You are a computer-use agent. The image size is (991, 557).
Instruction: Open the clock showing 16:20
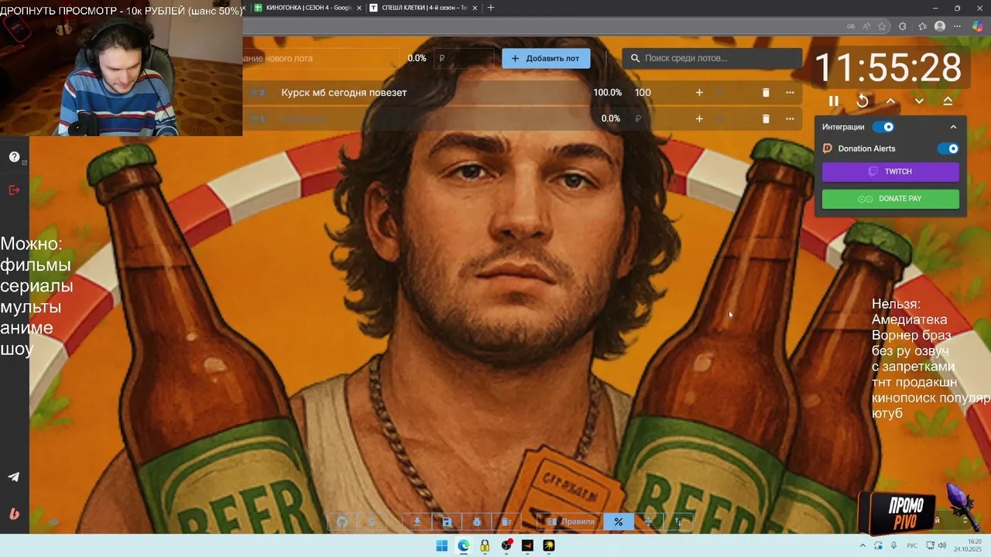pos(968,545)
